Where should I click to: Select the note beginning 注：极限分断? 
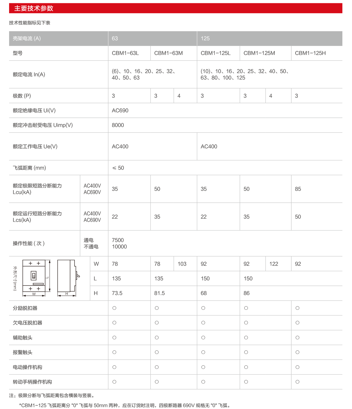point(52,396)
